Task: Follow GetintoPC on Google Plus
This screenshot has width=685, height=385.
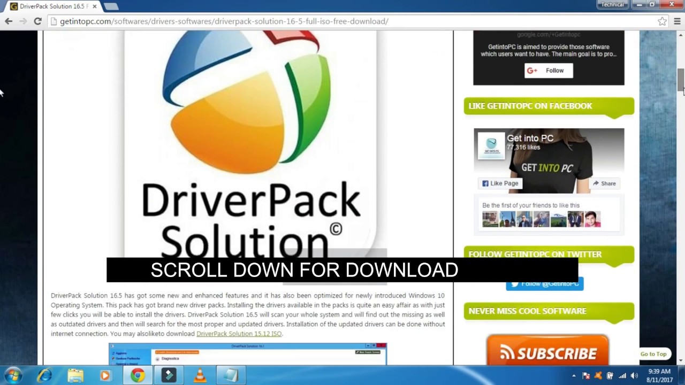Action: pyautogui.click(x=549, y=71)
